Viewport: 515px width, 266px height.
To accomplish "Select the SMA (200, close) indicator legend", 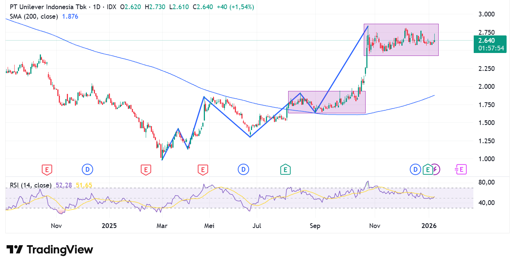I will tap(34, 16).
